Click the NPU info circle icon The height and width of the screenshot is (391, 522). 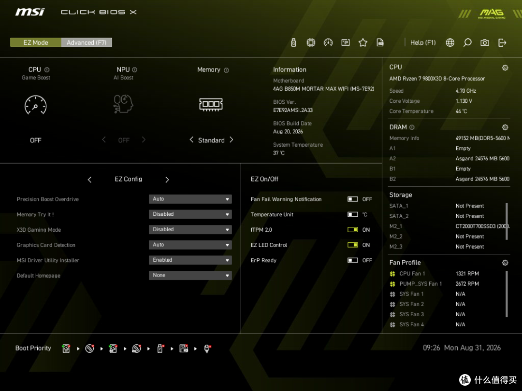click(134, 70)
